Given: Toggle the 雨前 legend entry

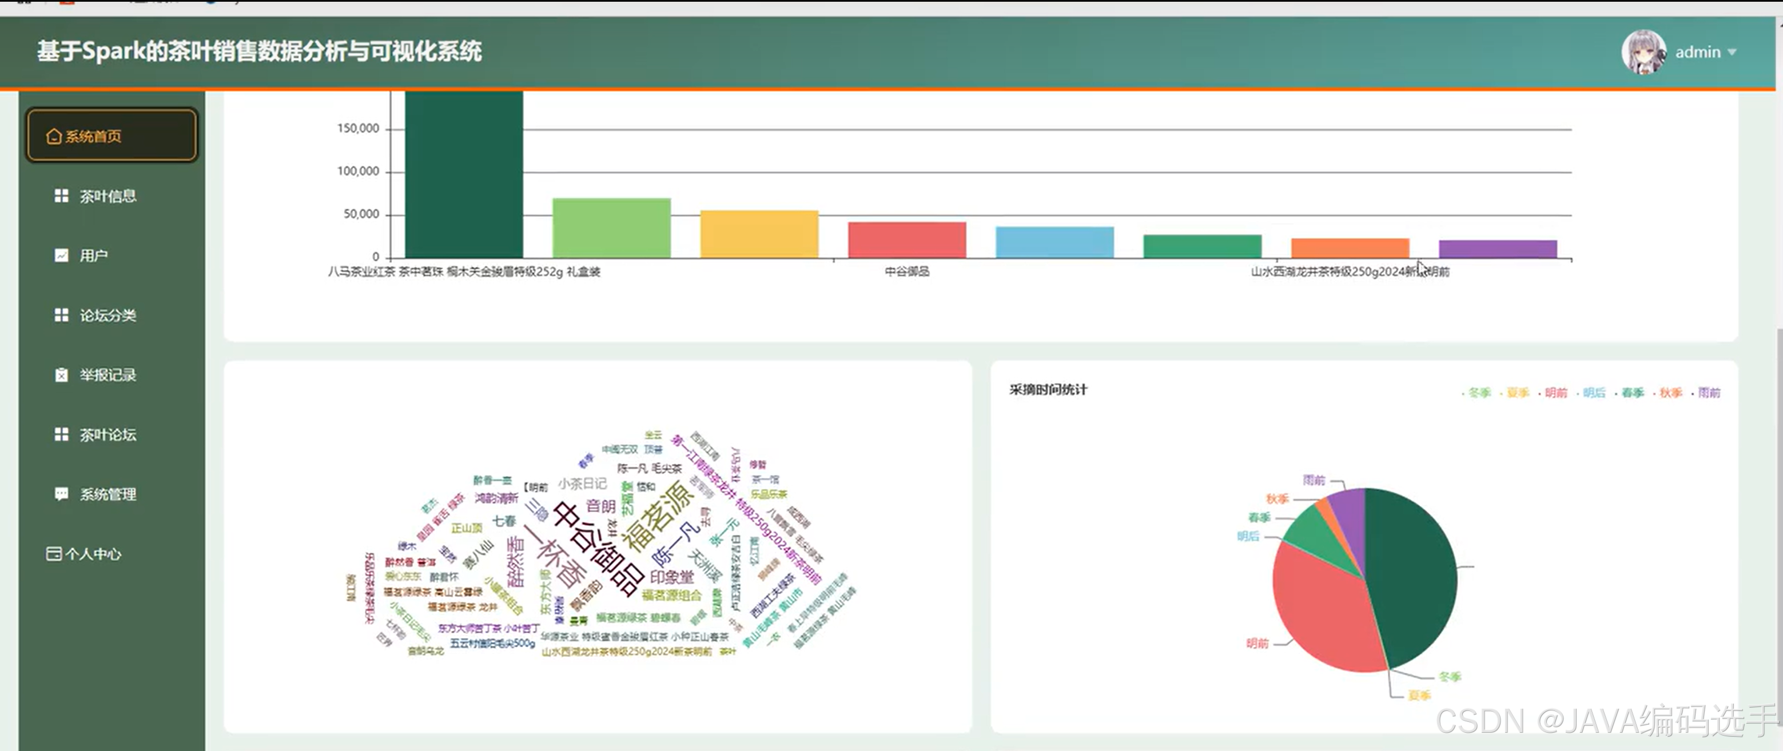Looking at the screenshot, I should click(1708, 393).
